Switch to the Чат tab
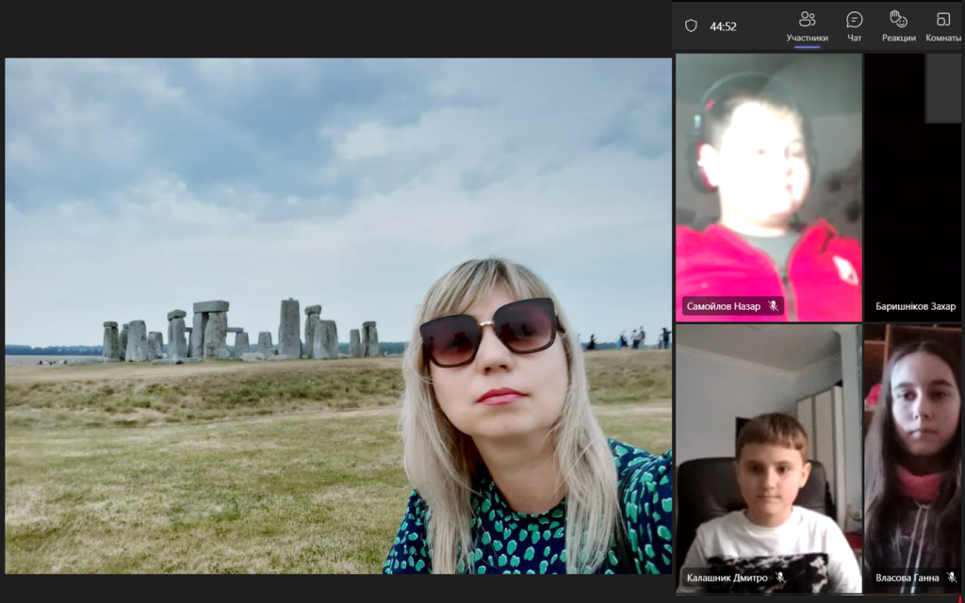Viewport: 965px width, 603px height. point(853,25)
